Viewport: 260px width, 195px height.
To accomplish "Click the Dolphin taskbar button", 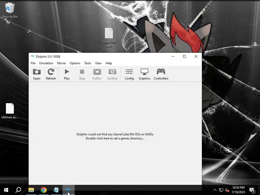I will pyautogui.click(x=69, y=190).
